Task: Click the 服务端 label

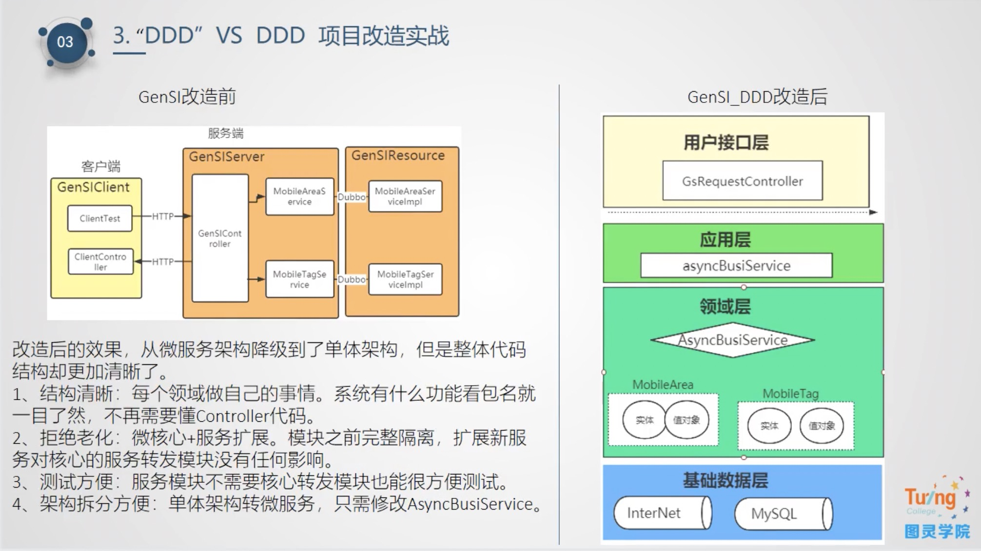Action: (226, 133)
